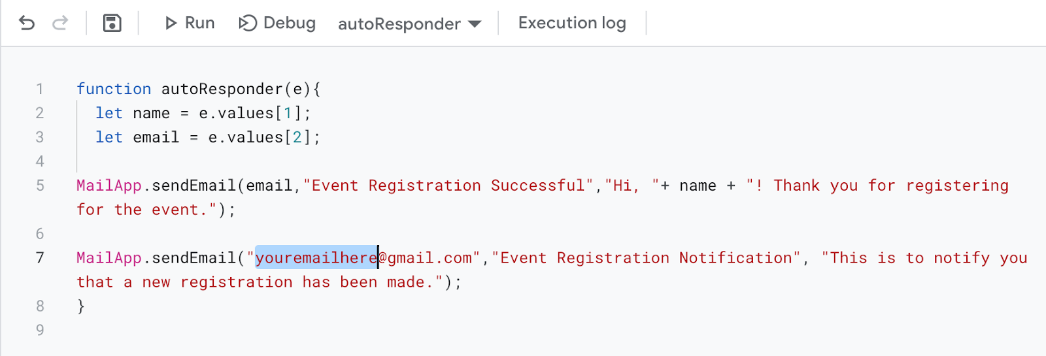1046x356 pixels.
Task: Select line number 7 in gutter
Action: coord(40,258)
